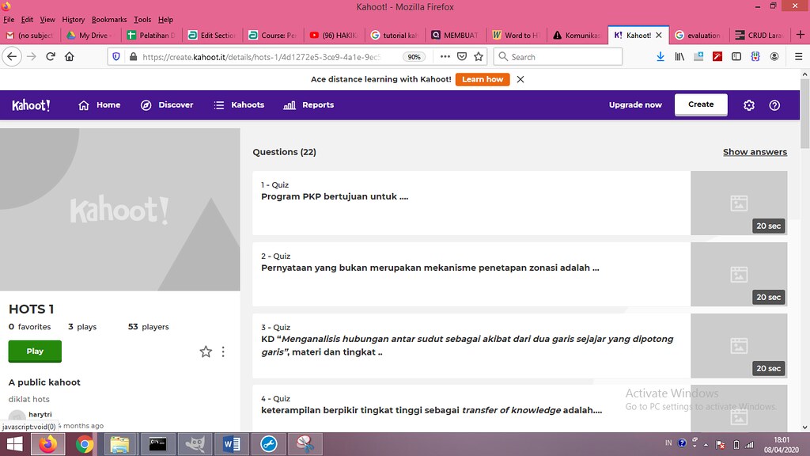
Task: Toggle the Firefox sidebar view
Action: 736,56
